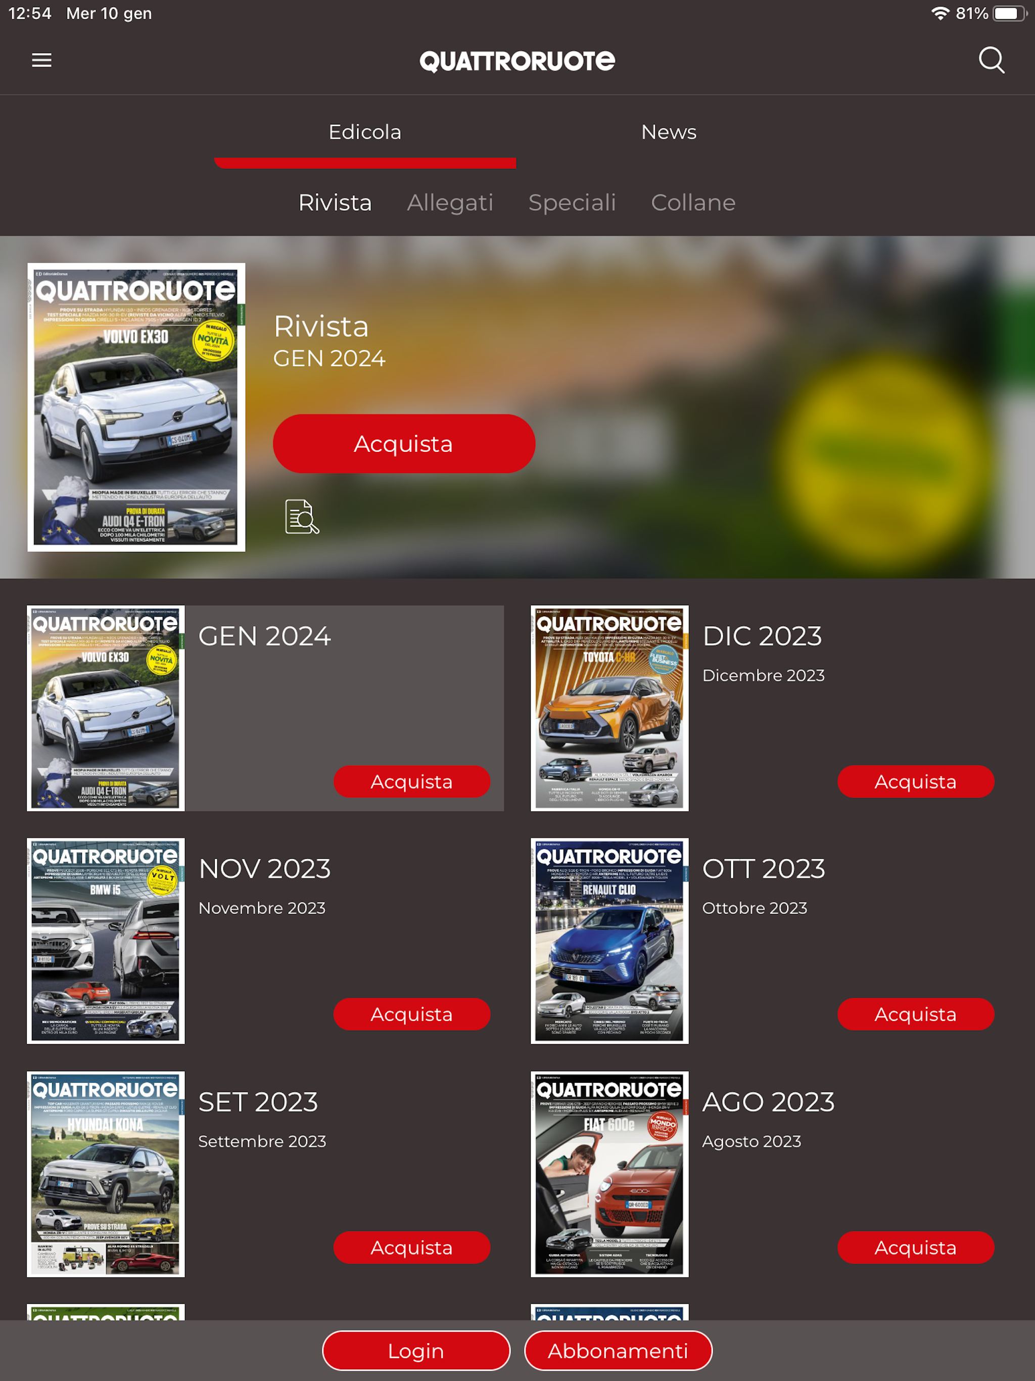Tap the Quattroruote logo header

517,61
